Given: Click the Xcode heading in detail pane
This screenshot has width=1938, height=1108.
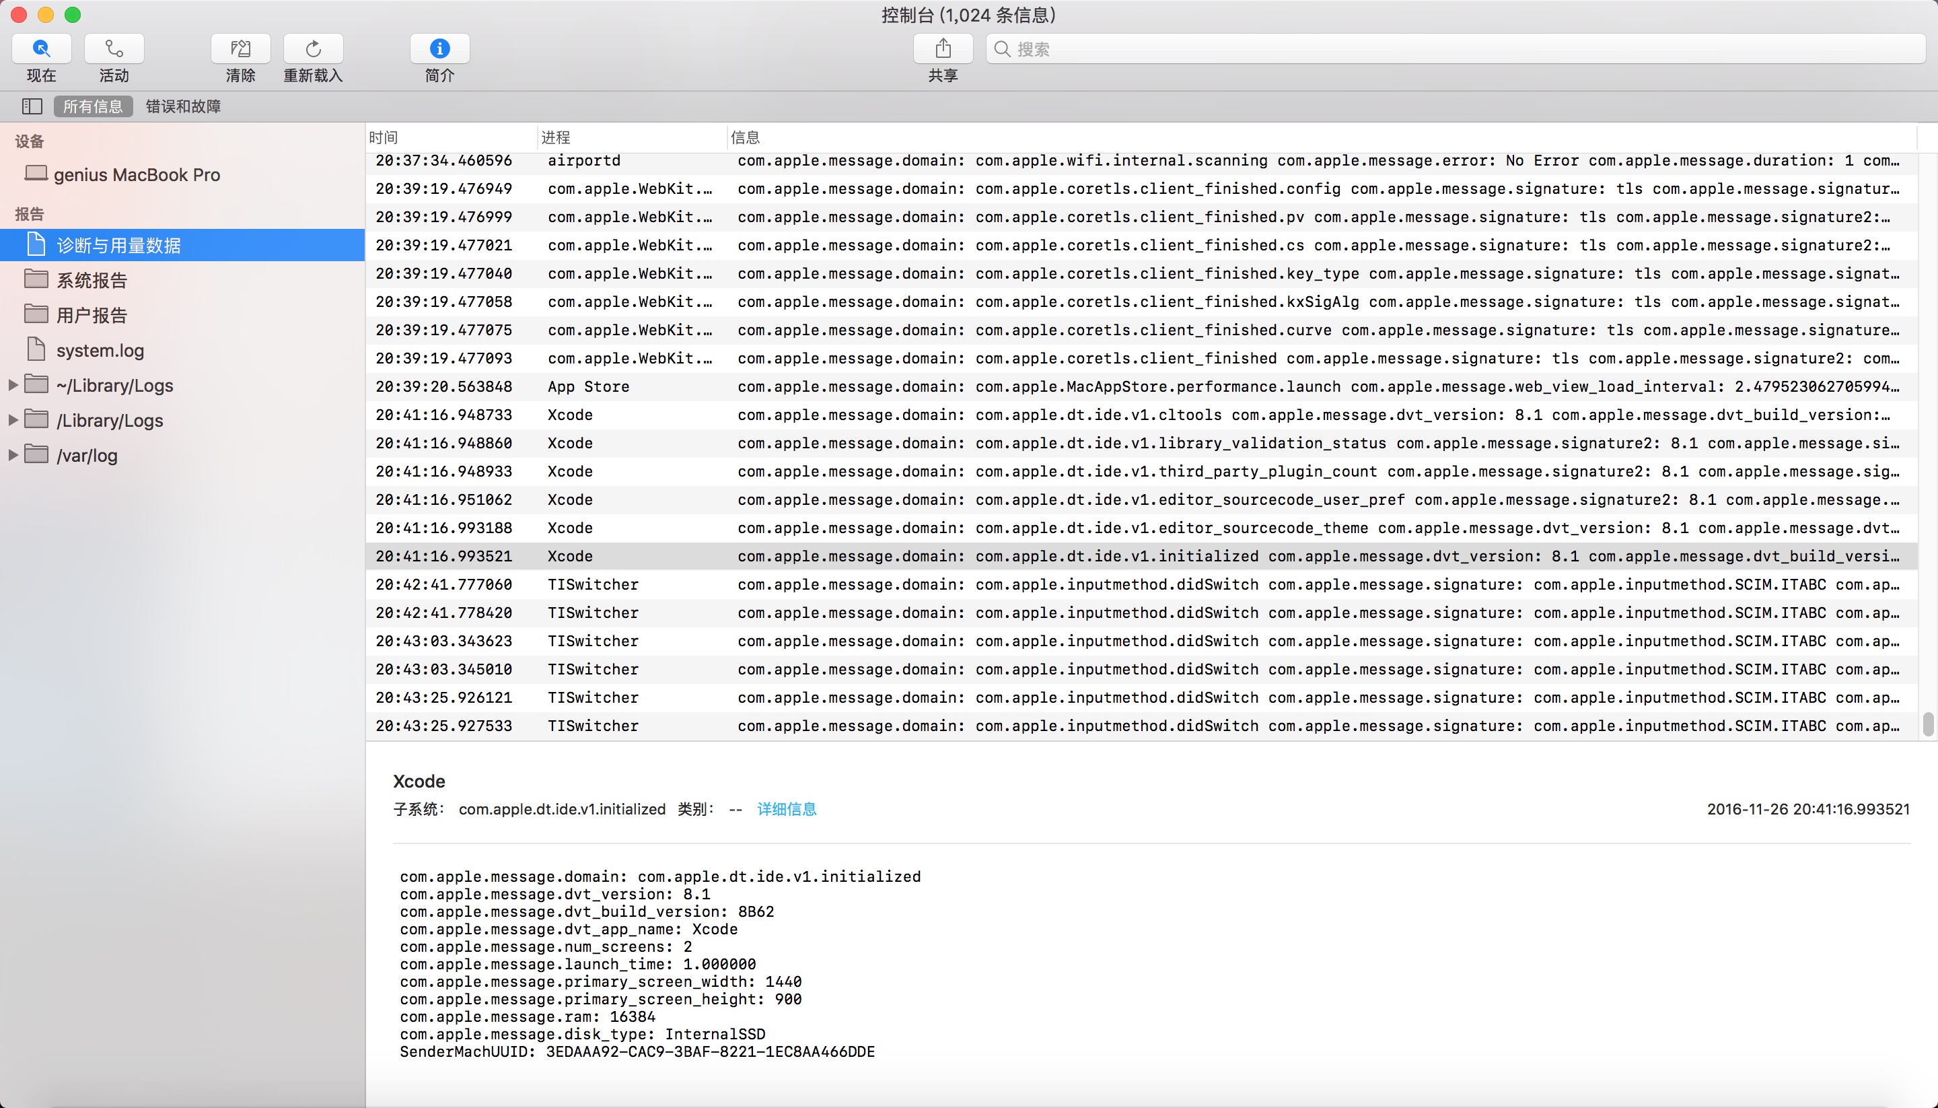Looking at the screenshot, I should (419, 782).
